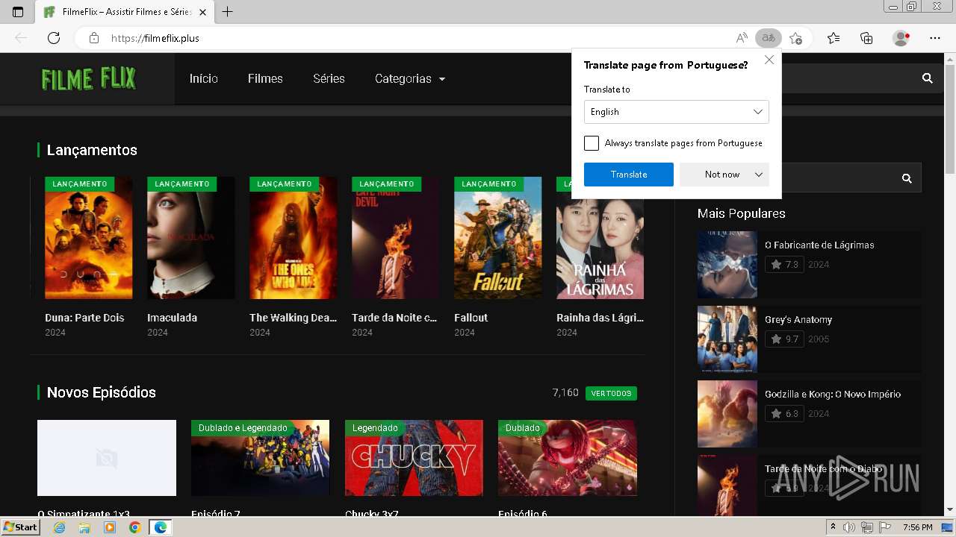This screenshot has height=537, width=956.
Task: Close the FilmeFlix tab
Action: [x=202, y=12]
